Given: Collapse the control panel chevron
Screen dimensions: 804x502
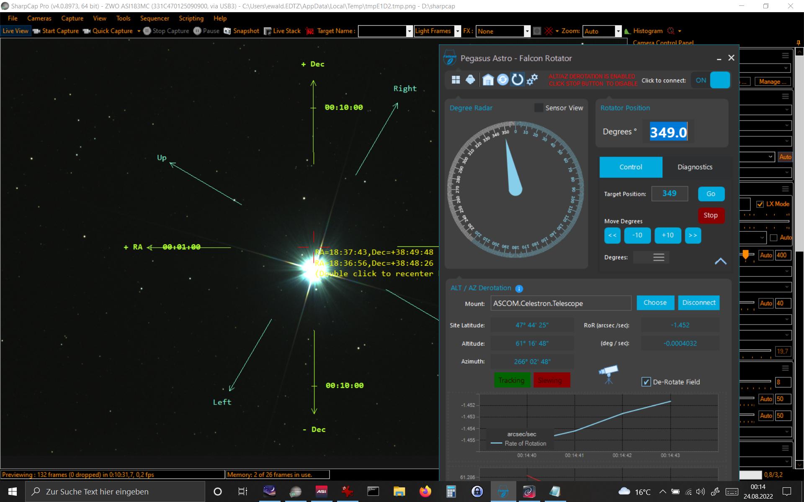Looking at the screenshot, I should (x=720, y=261).
